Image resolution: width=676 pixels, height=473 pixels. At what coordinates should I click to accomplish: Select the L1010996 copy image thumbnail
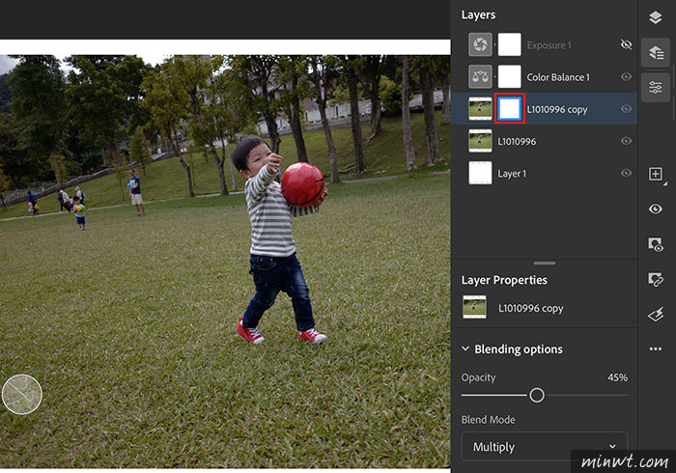(x=480, y=109)
